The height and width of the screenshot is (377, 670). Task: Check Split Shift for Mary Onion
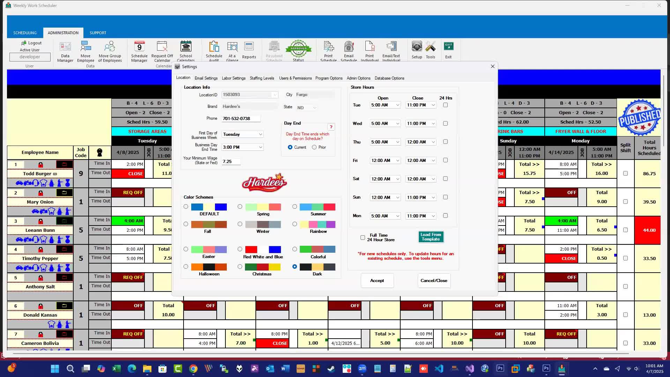pos(625,202)
